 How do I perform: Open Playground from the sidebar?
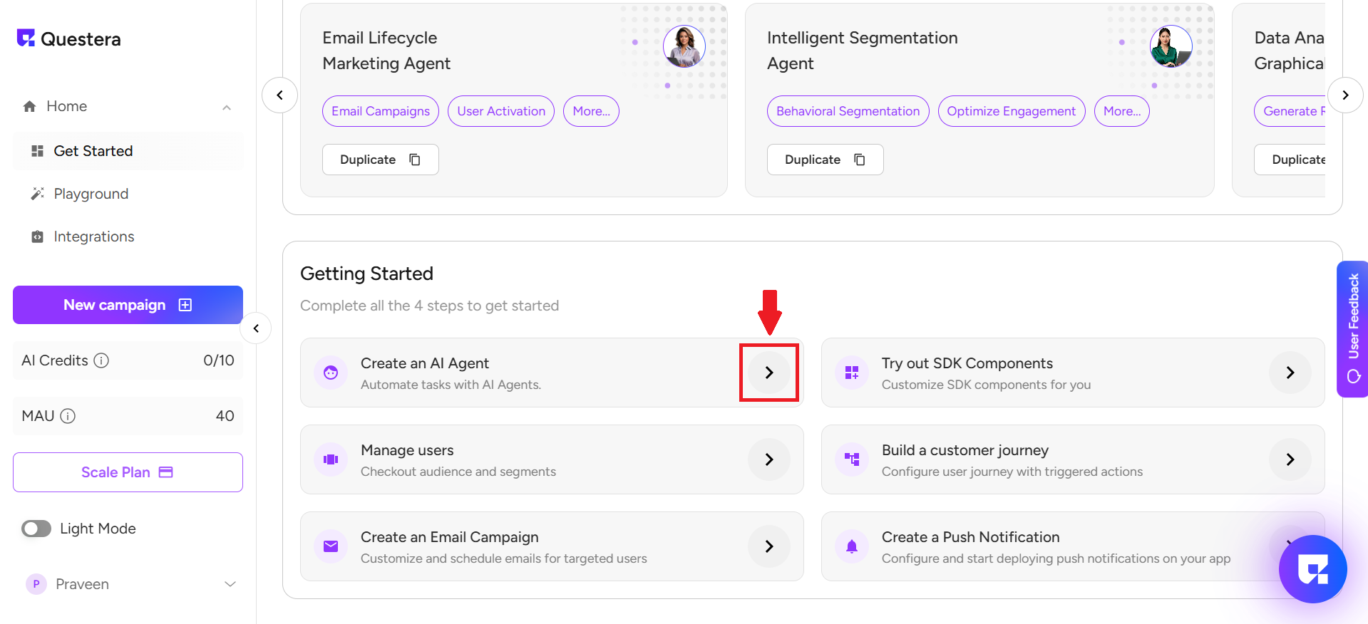(91, 194)
